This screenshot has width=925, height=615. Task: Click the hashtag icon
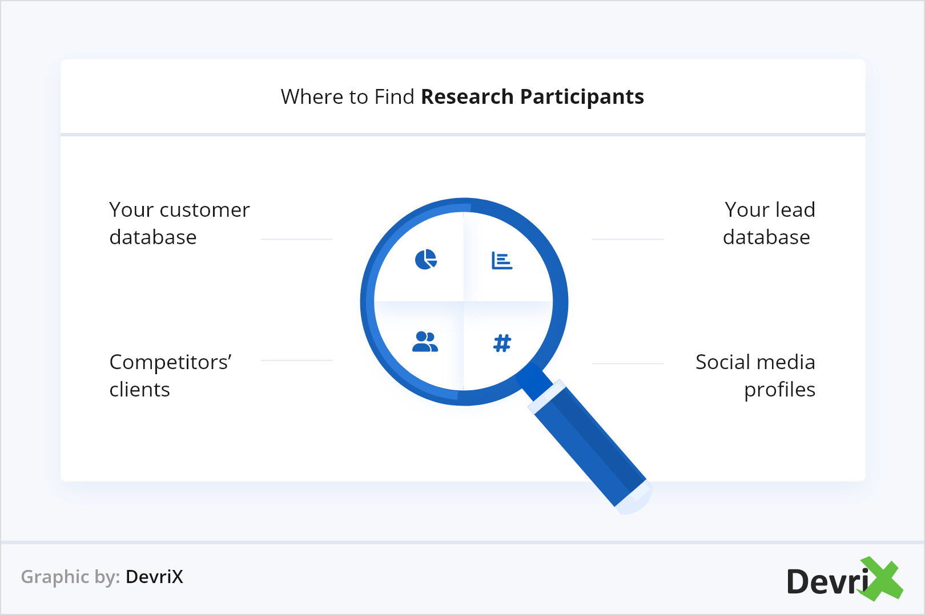click(x=502, y=343)
